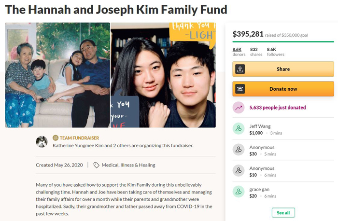Click the $30 Anonymous donor avatar icon
This screenshot has height=221, width=338.
(x=239, y=150)
